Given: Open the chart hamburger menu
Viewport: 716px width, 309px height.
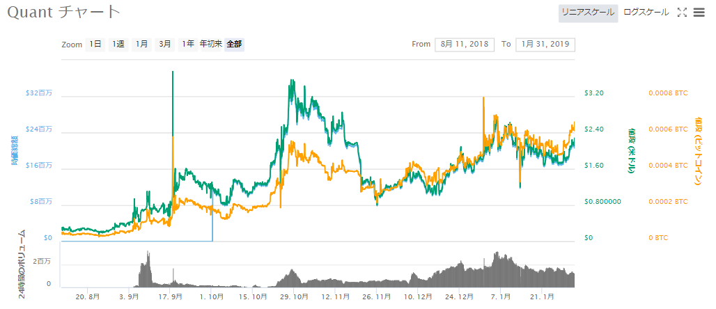Looking at the screenshot, I should tap(699, 13).
